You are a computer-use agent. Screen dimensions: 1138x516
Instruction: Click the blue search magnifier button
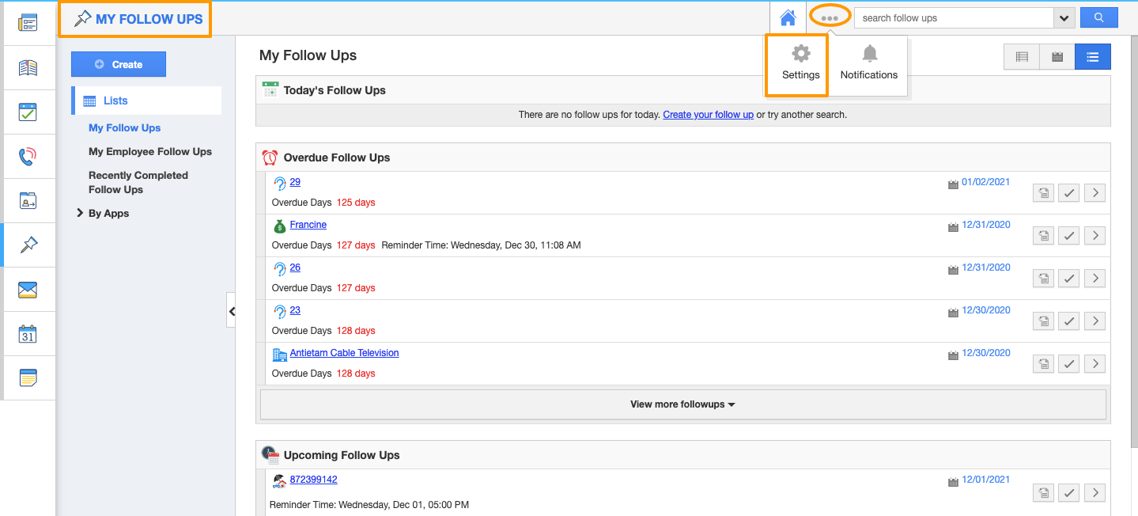pyautogui.click(x=1098, y=17)
